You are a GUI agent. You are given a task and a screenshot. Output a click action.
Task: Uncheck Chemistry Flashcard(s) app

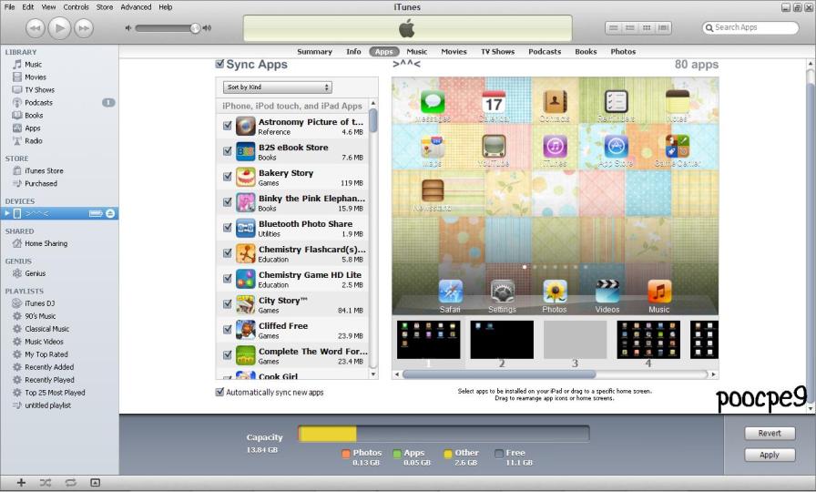(228, 253)
